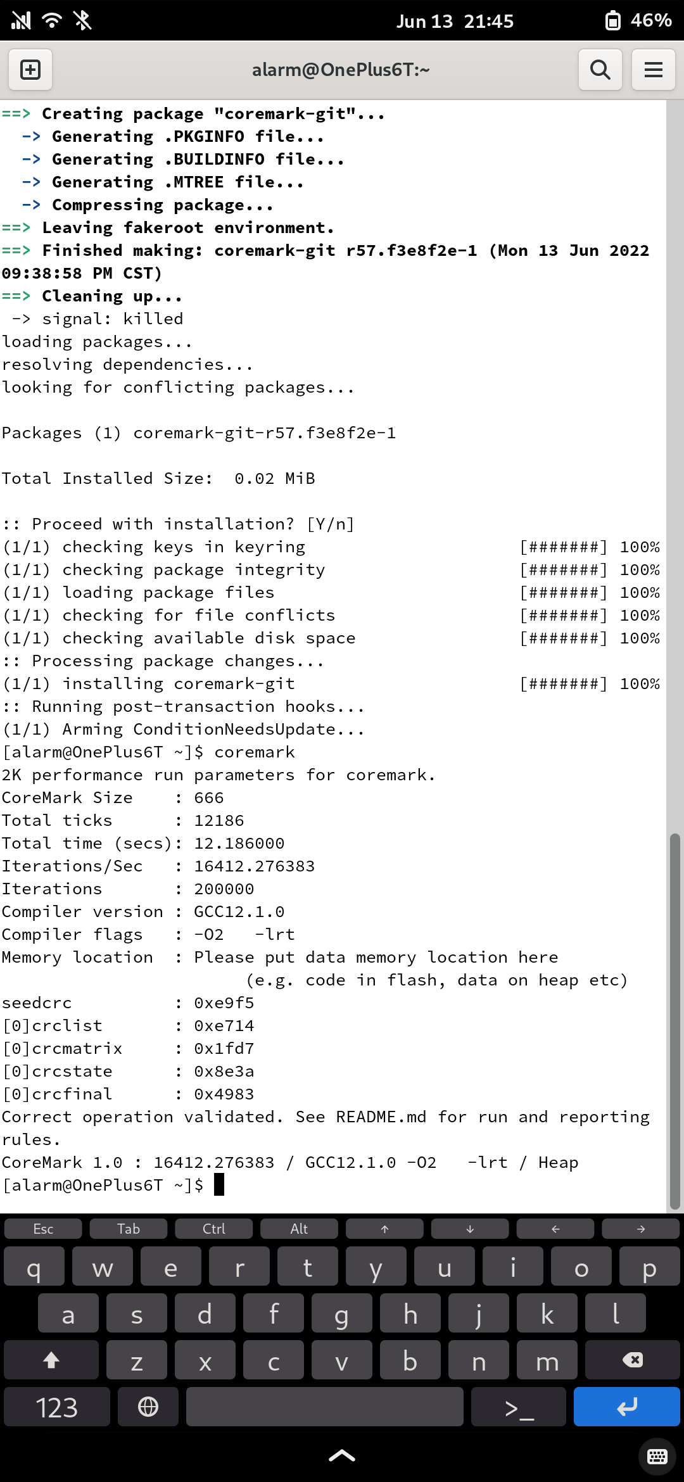Click the terminal scrollbar handle
This screenshot has width=684, height=1482.
click(675, 1021)
